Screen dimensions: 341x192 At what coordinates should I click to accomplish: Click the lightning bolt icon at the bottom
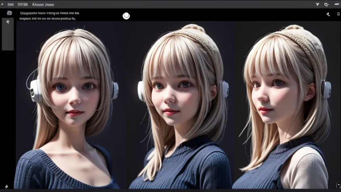6,186
